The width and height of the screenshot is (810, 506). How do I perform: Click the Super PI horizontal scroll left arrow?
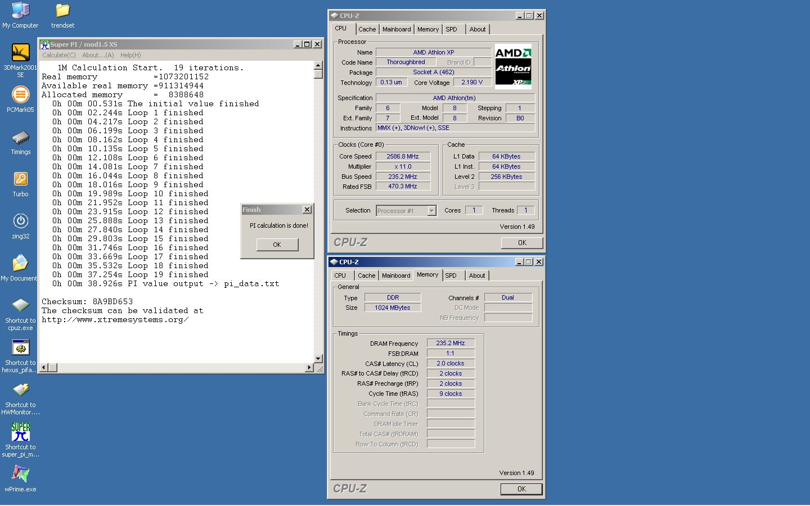[x=43, y=367]
